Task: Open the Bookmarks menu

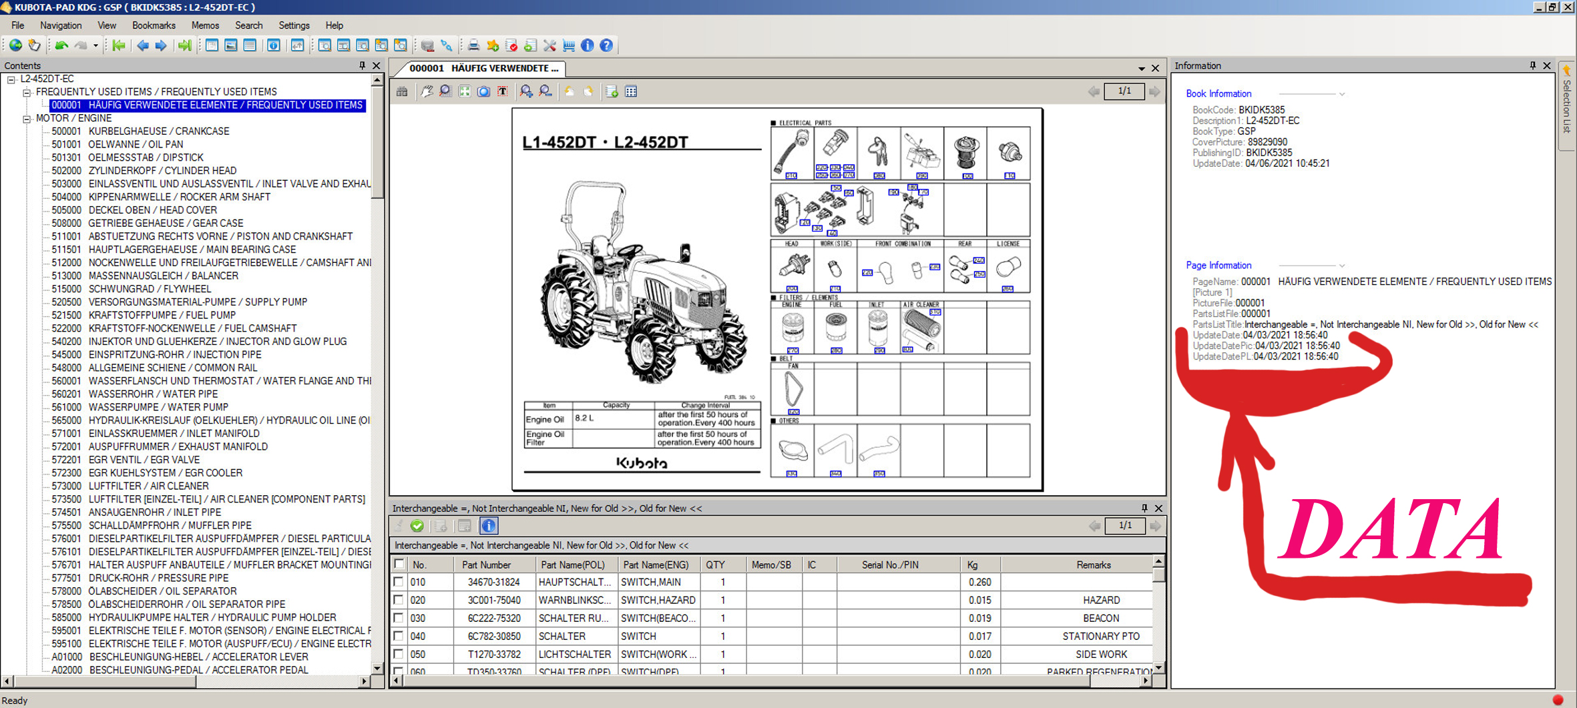Action: tap(154, 25)
